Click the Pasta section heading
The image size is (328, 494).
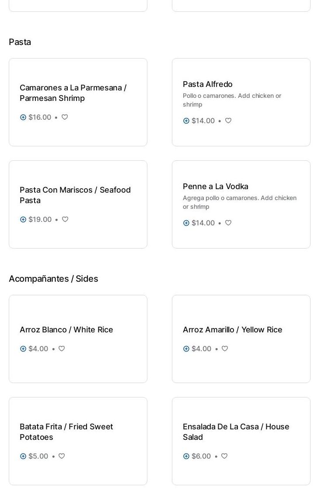(x=20, y=42)
